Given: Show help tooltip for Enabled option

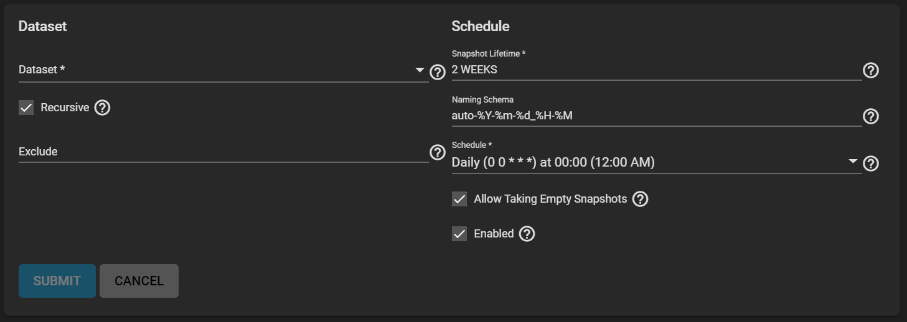Looking at the screenshot, I should pyautogui.click(x=527, y=234).
